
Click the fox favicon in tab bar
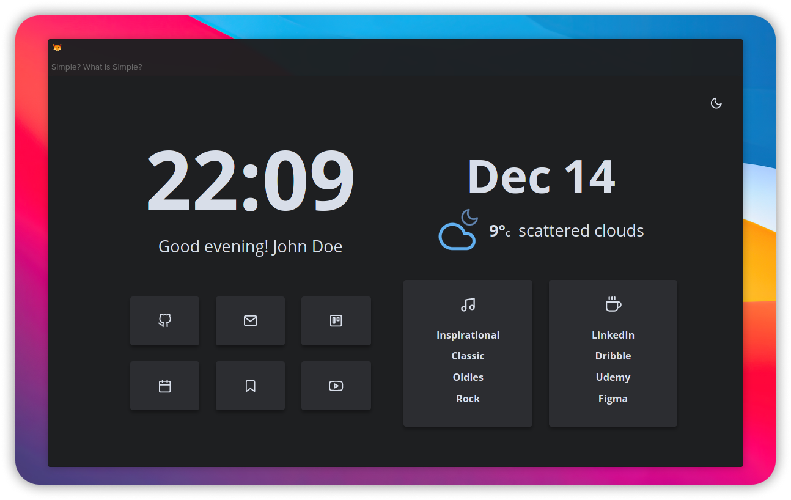[x=57, y=48]
